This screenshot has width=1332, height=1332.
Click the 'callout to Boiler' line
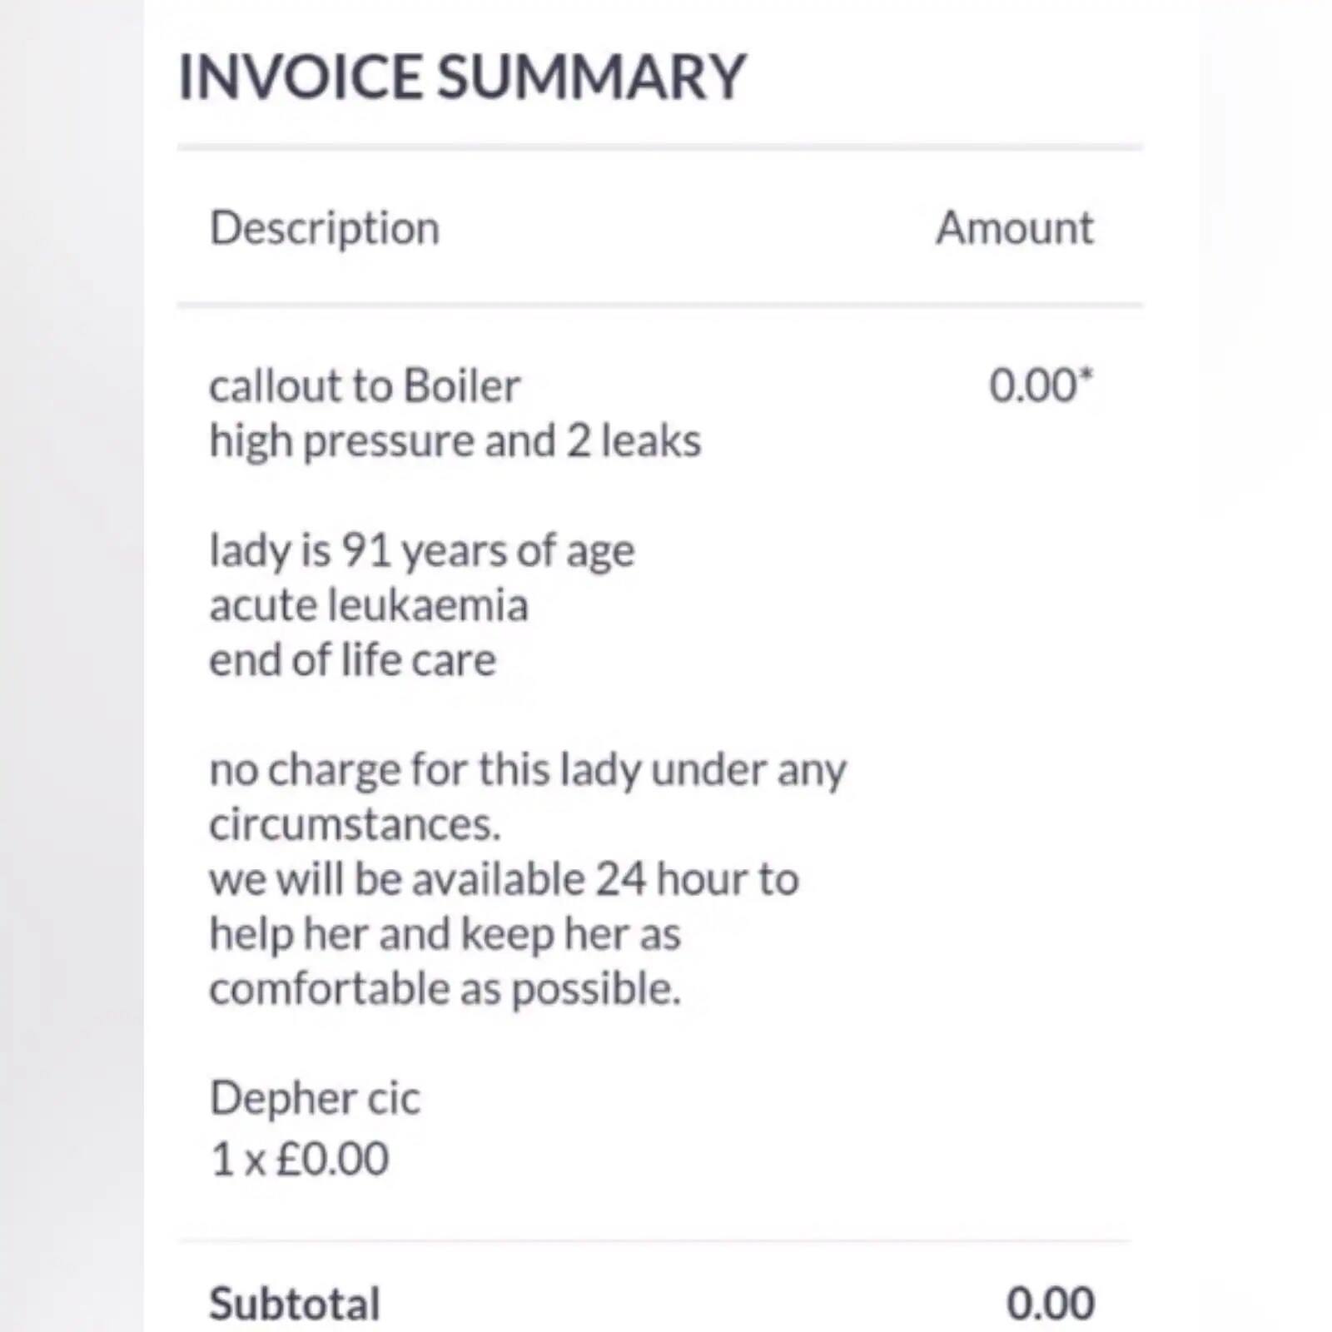coord(365,386)
